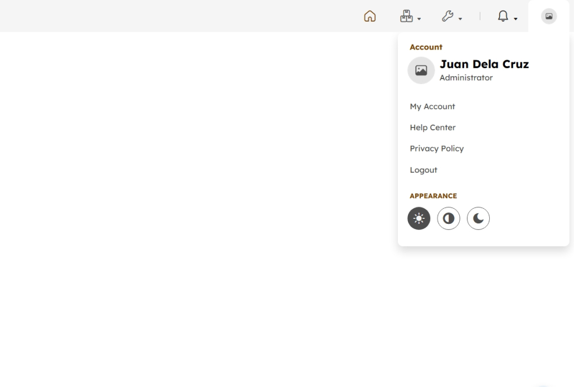Viewport: 574px width, 387px height.
Task: Switch to auto contrast appearance button
Action: (x=449, y=218)
